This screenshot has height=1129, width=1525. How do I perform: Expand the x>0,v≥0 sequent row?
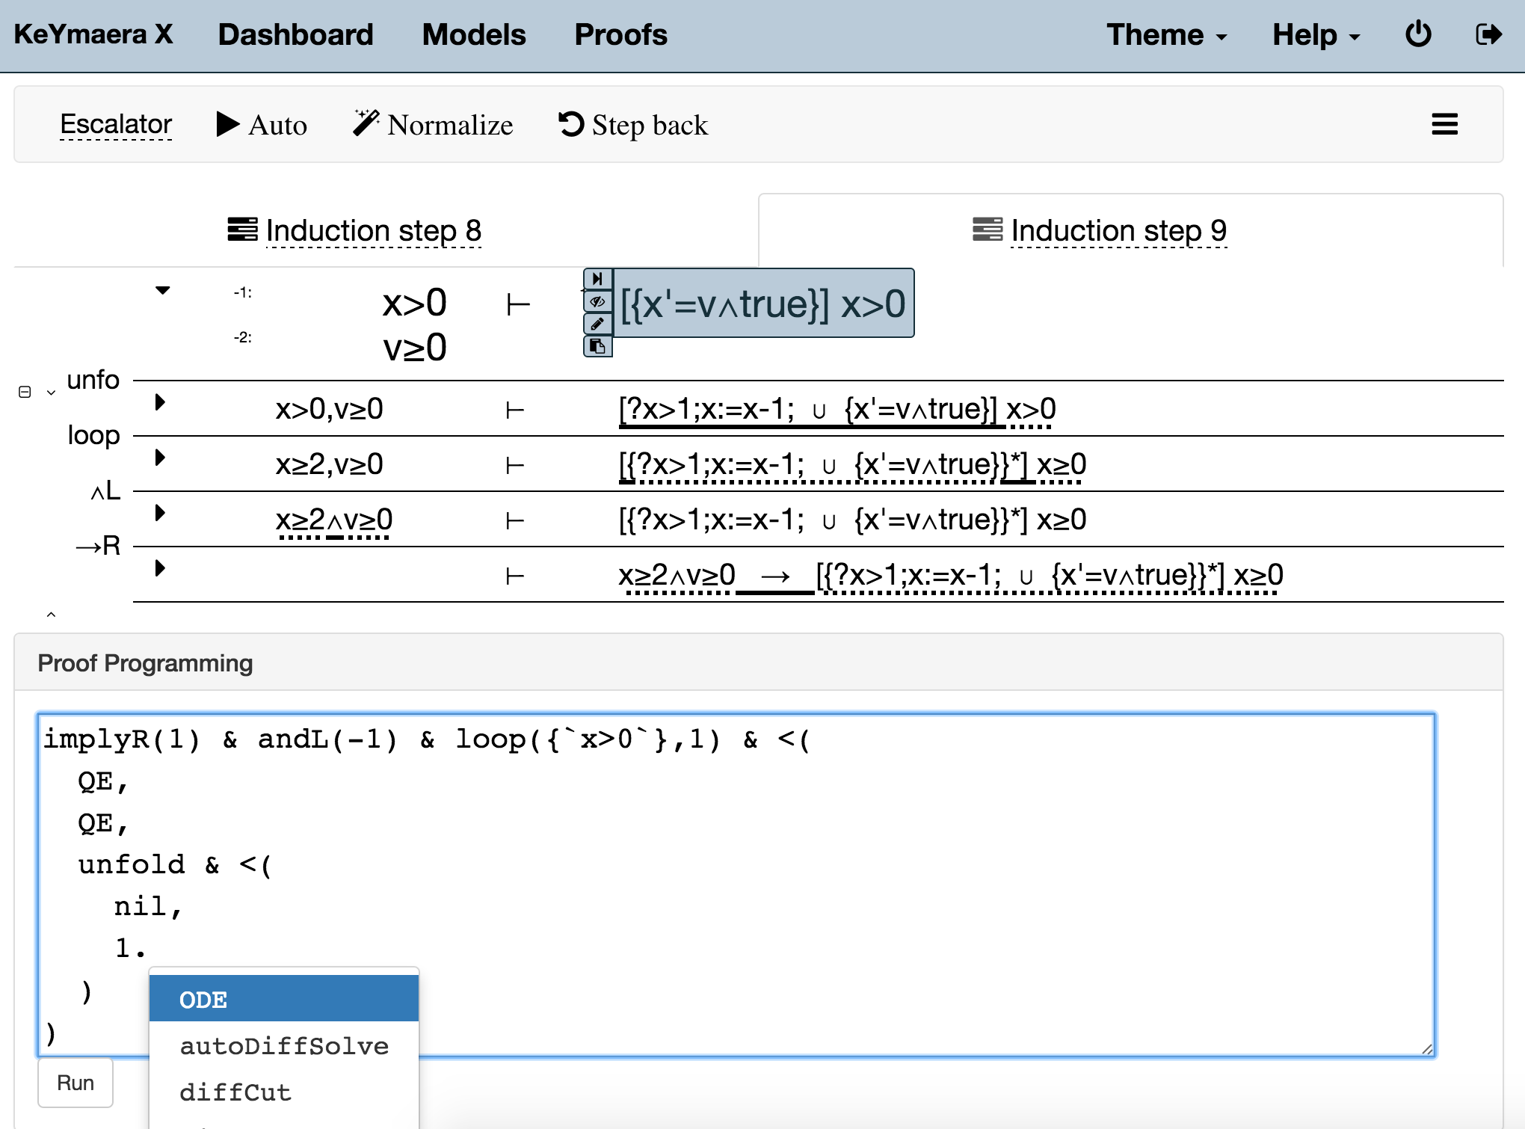(159, 402)
